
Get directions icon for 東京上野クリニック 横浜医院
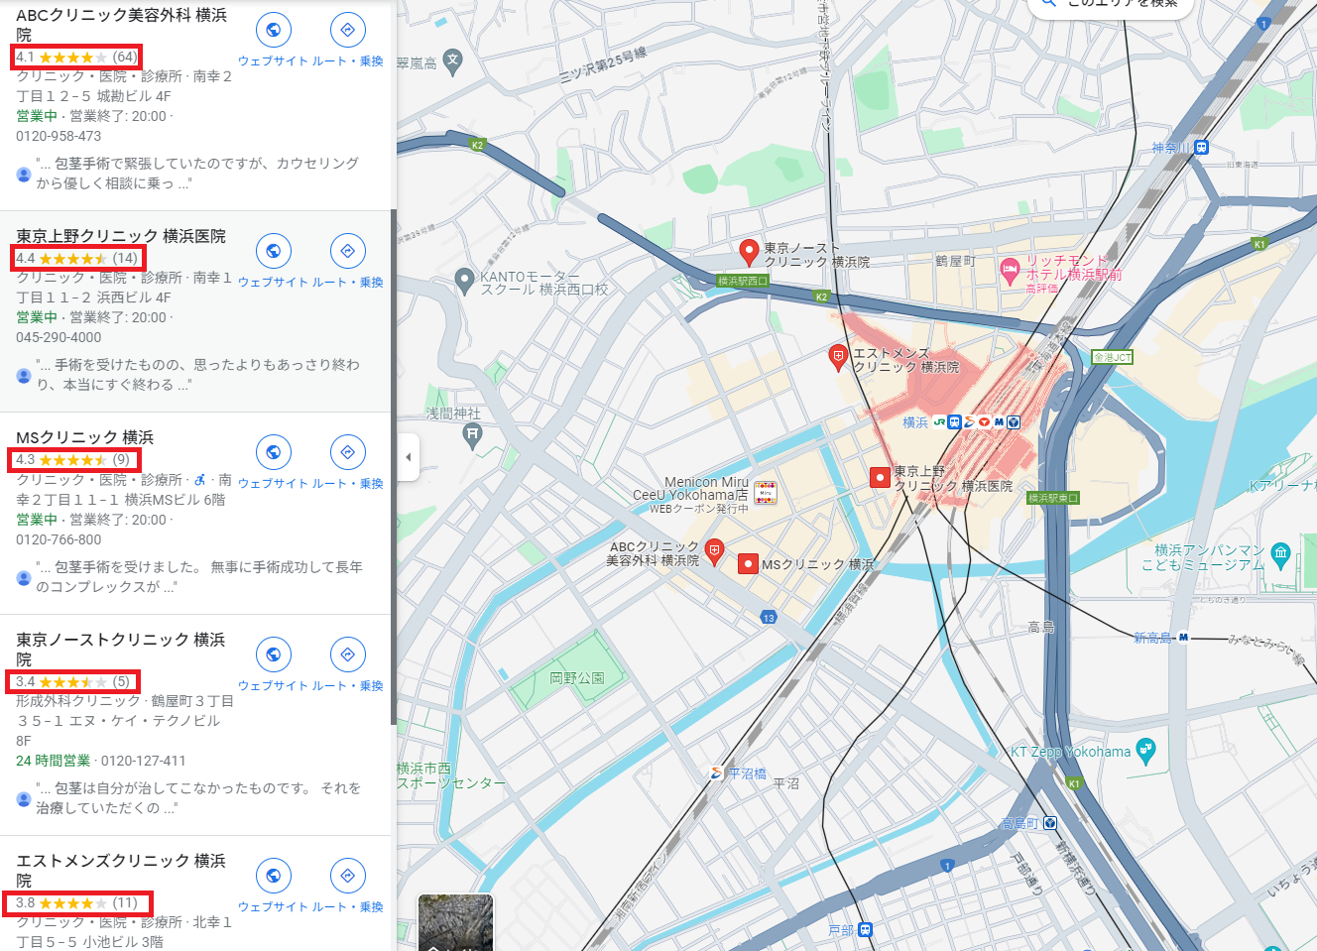[347, 251]
